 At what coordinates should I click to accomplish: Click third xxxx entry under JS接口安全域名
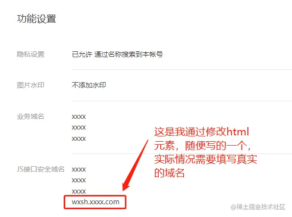pos(79,192)
